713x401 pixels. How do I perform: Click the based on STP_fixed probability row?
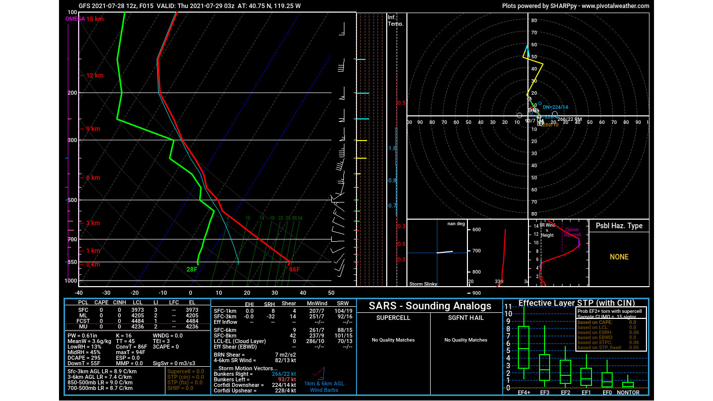click(607, 348)
